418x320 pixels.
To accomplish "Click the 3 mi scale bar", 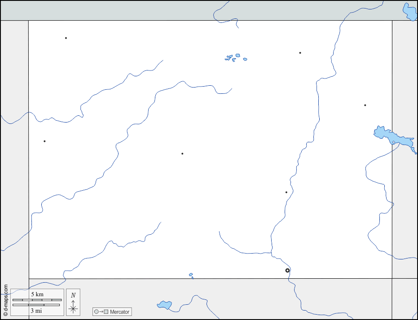I will pyautogui.click(x=36, y=305).
